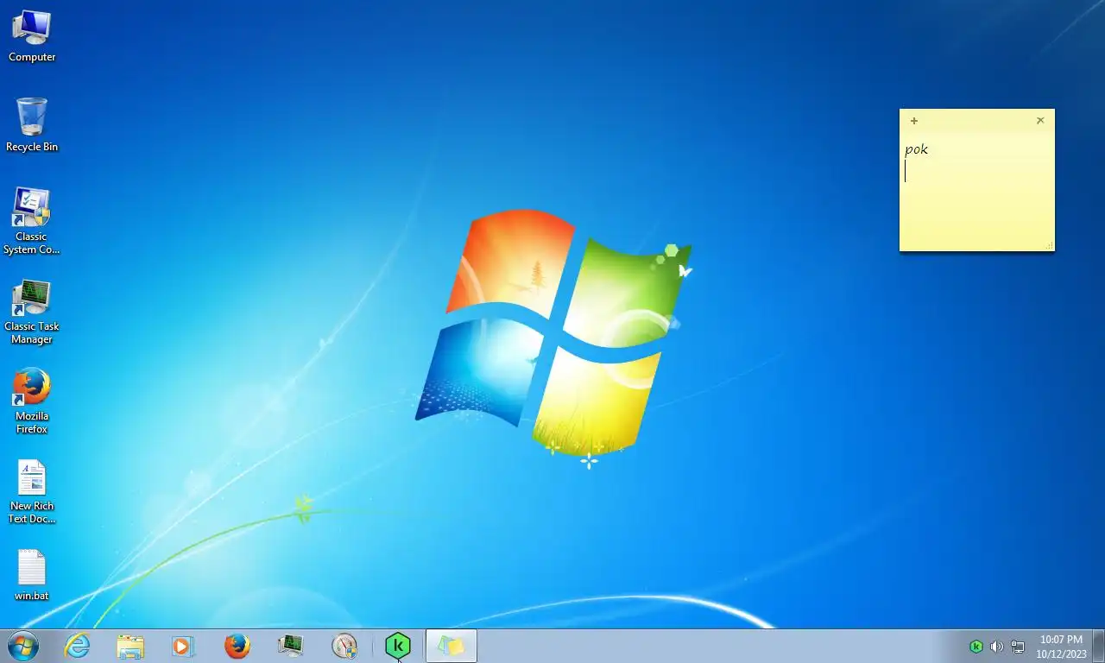The height and width of the screenshot is (663, 1105).
Task: Select Classic Task Manager desktop shortcut
Action: (x=32, y=312)
